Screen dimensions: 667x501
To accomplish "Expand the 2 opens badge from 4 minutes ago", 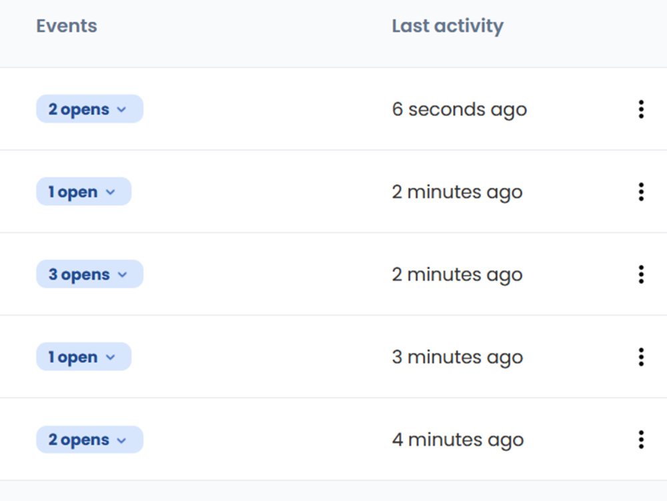I will coord(90,440).
